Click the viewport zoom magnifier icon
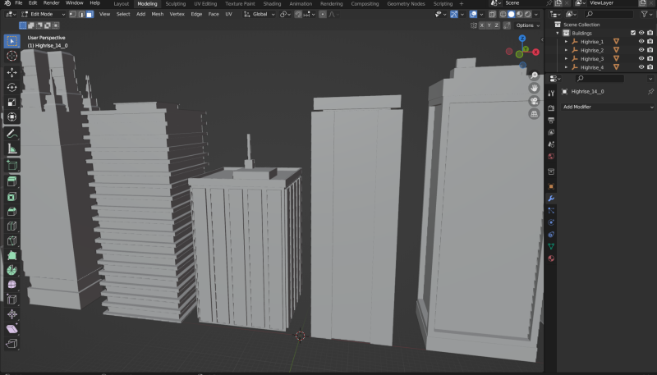The image size is (657, 375). click(x=534, y=75)
